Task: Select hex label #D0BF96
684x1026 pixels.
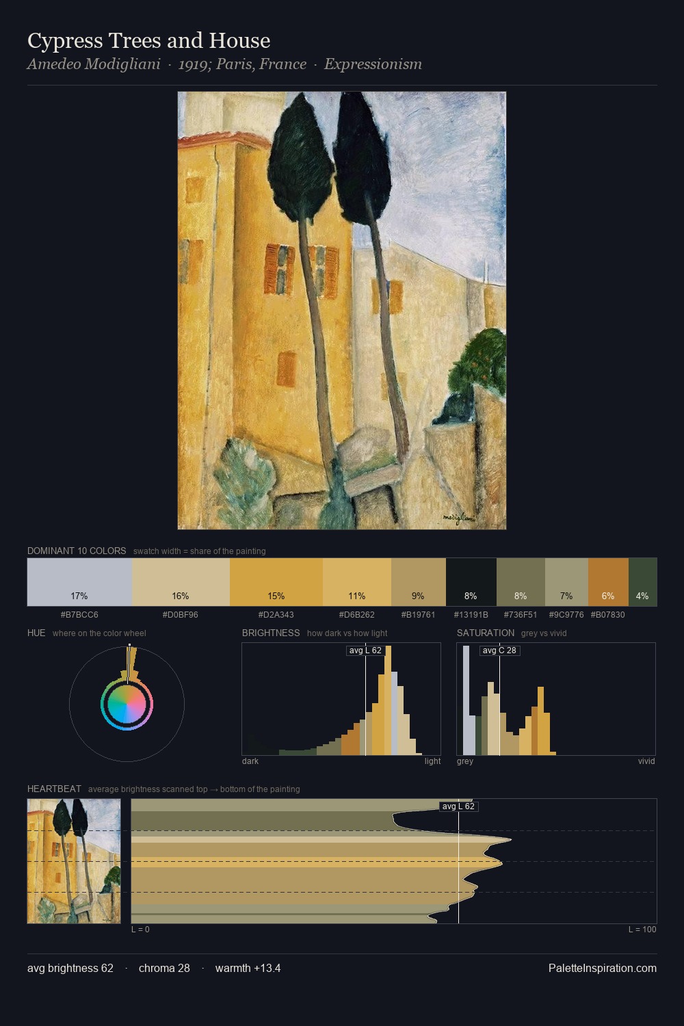Action: 181,615
